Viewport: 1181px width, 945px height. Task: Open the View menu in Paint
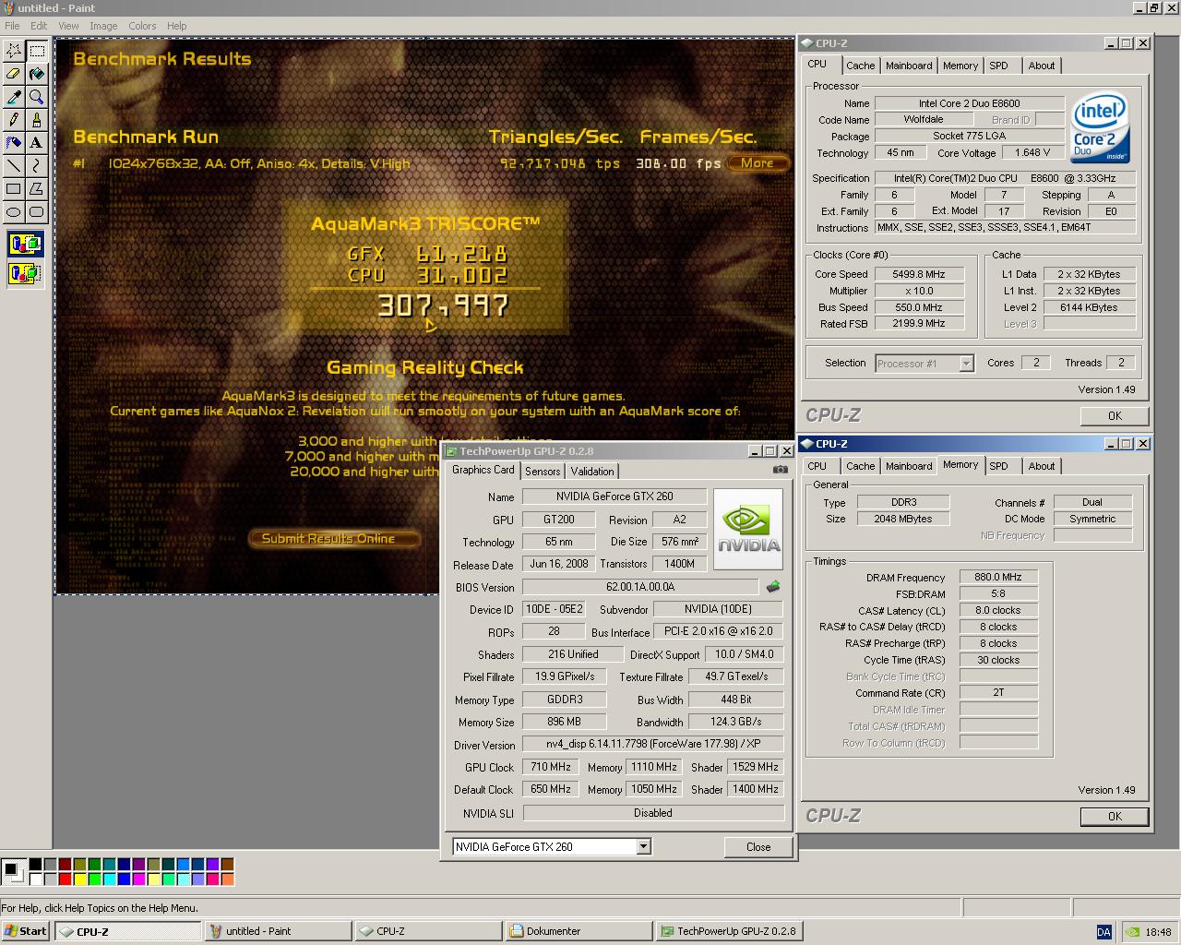69,26
